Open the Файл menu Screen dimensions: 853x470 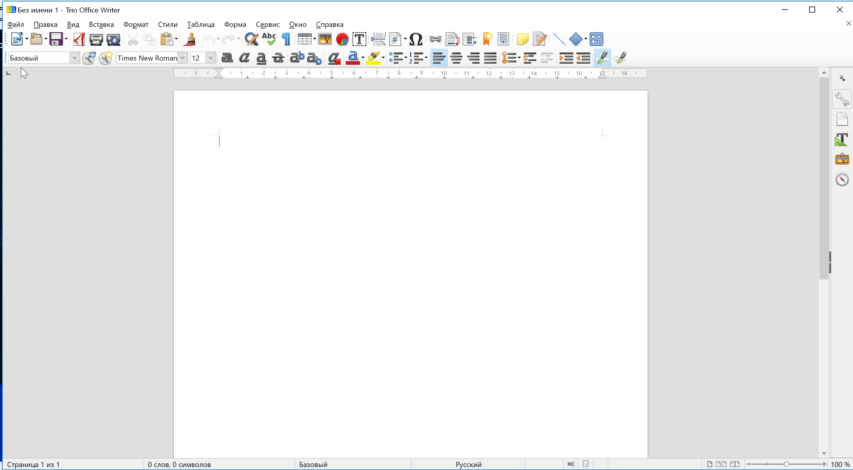point(16,24)
